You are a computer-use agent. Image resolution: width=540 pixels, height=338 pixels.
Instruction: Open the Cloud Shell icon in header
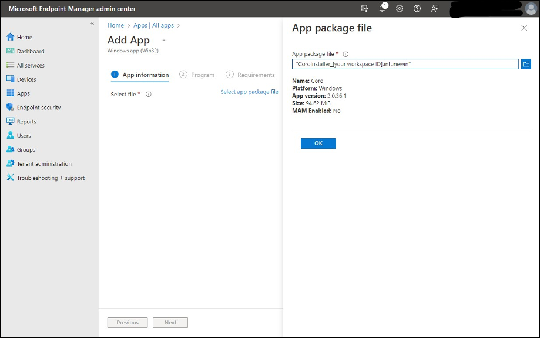pos(365,9)
